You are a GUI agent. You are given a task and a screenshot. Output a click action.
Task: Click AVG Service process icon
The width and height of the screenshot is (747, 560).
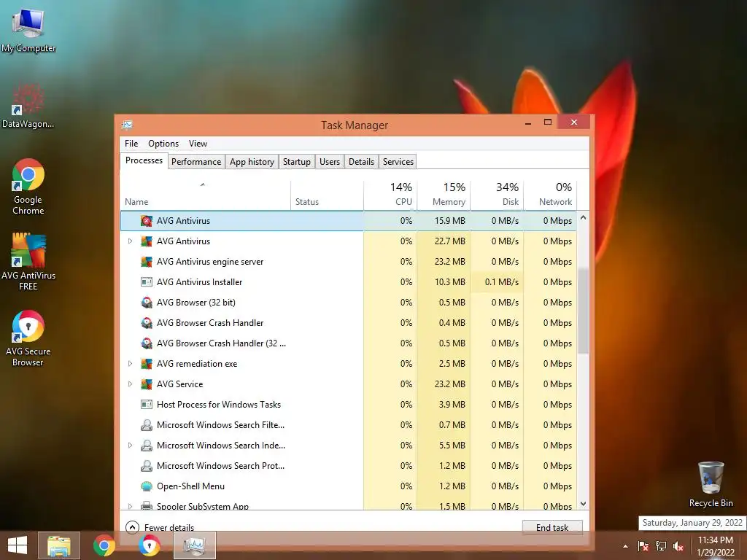click(147, 384)
